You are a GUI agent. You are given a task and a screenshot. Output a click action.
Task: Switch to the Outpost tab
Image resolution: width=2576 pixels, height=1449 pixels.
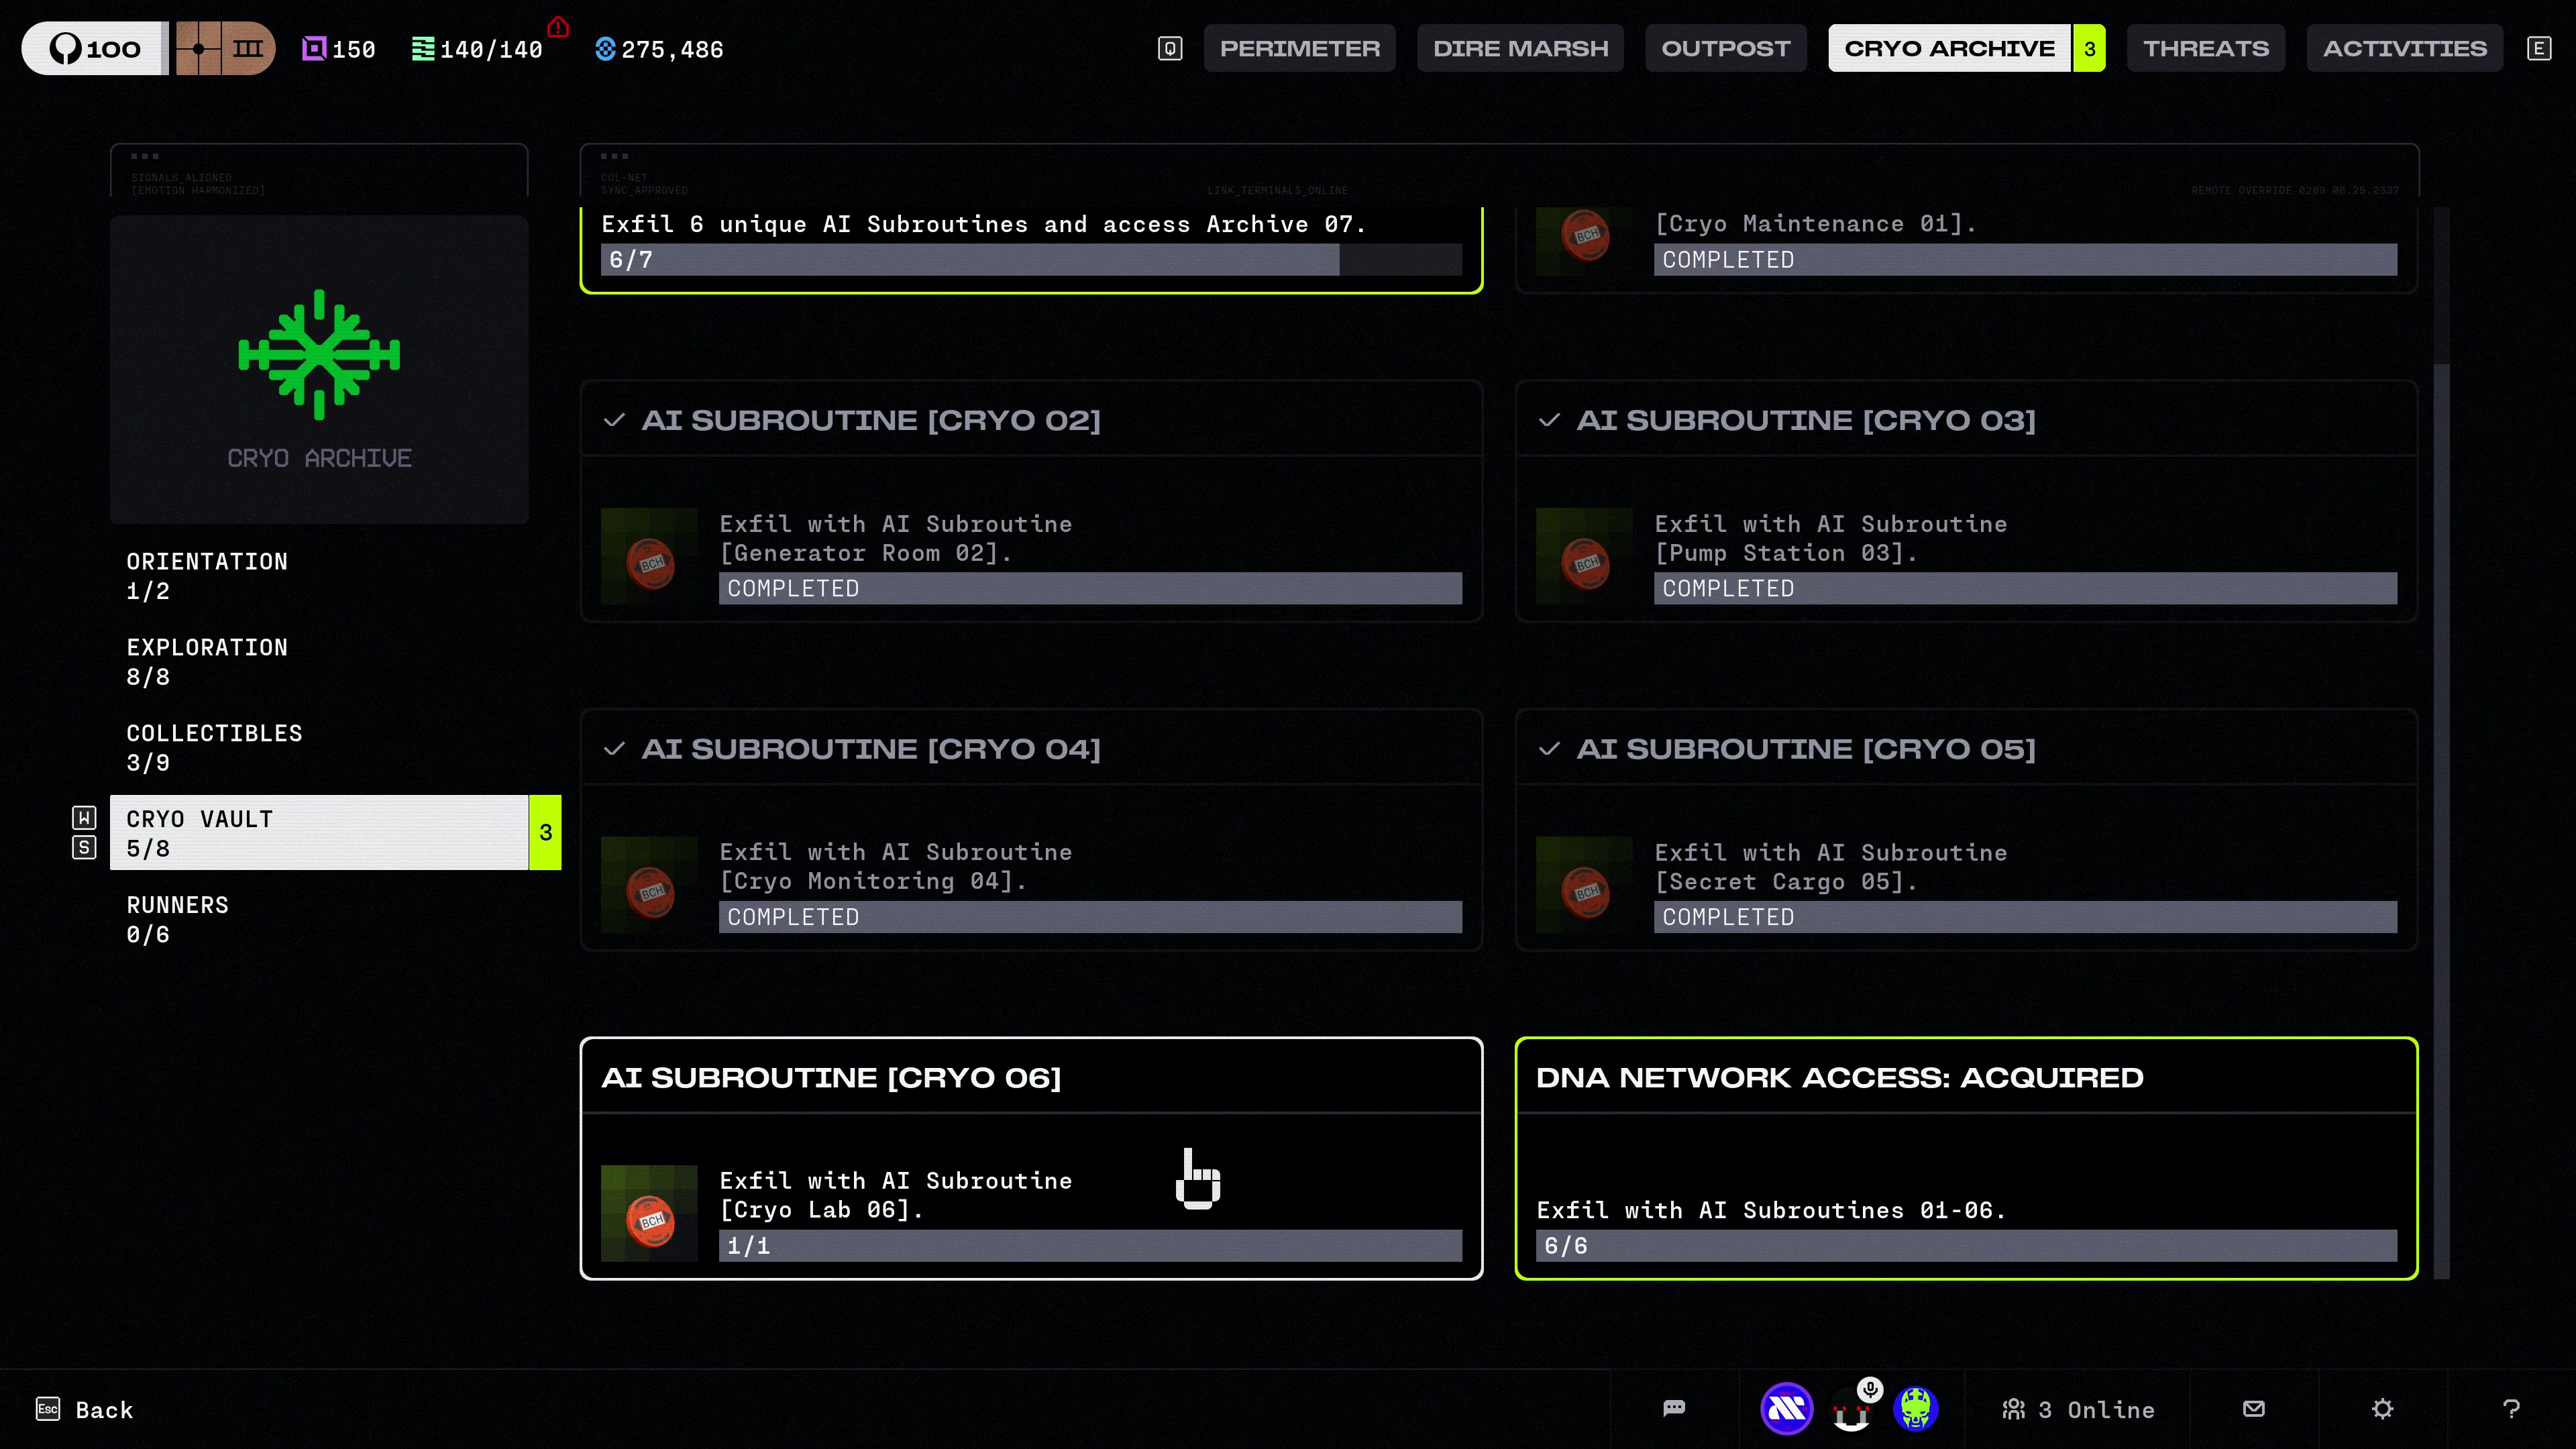click(x=1726, y=48)
